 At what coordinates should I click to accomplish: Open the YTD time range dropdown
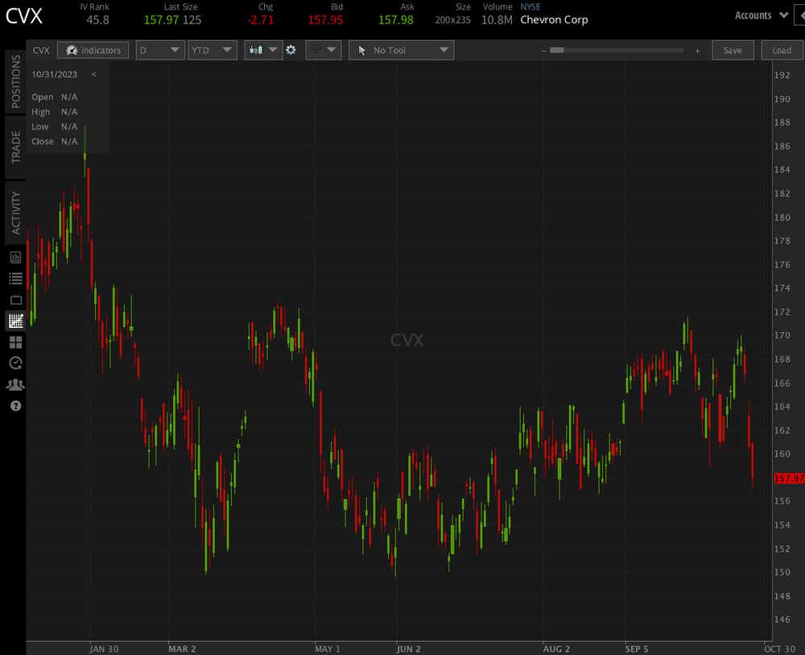(x=212, y=50)
